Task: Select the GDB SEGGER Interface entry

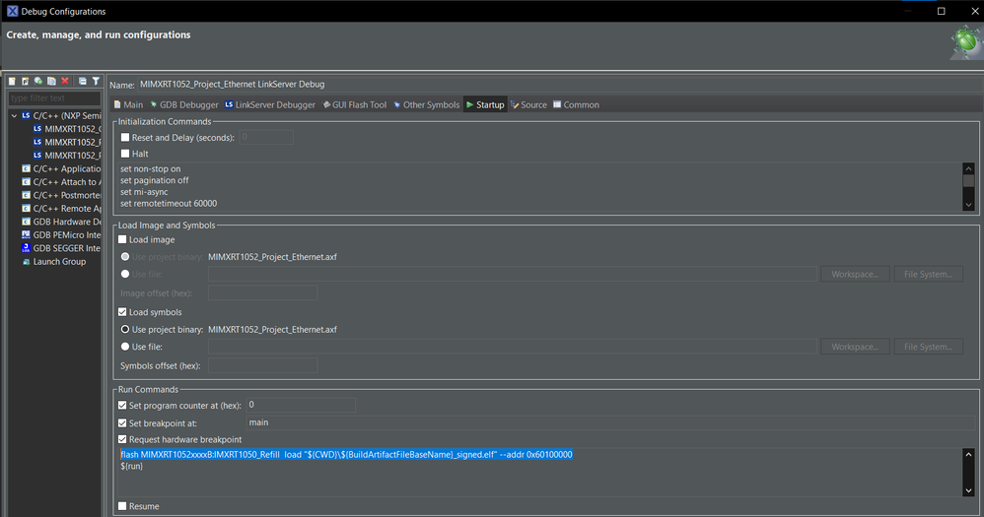Action: [x=61, y=248]
